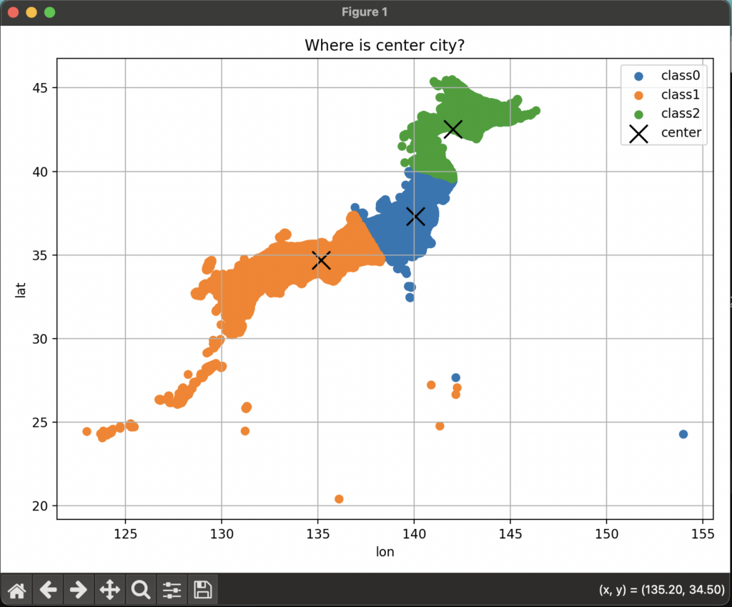Screen dimensions: 732x607
Task: Click the blue class0 legend marker
Action: coord(638,77)
